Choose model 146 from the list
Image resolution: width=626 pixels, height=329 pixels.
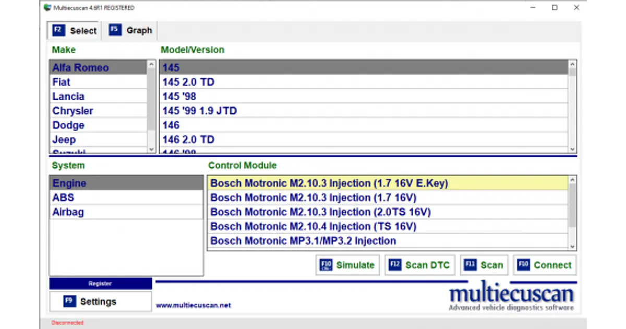[364, 125]
